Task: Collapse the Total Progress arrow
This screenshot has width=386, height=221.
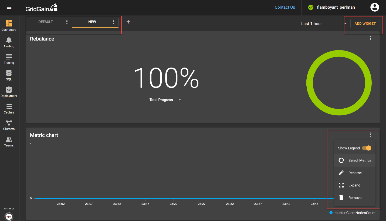Action: click(x=180, y=100)
